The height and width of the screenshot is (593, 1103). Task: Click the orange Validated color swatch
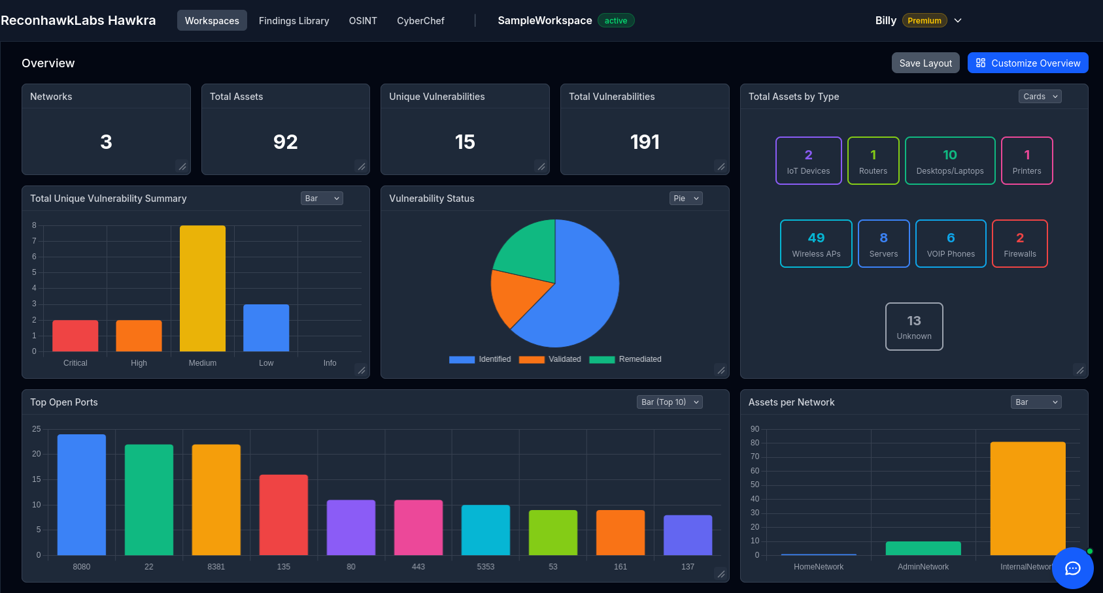[x=531, y=359]
